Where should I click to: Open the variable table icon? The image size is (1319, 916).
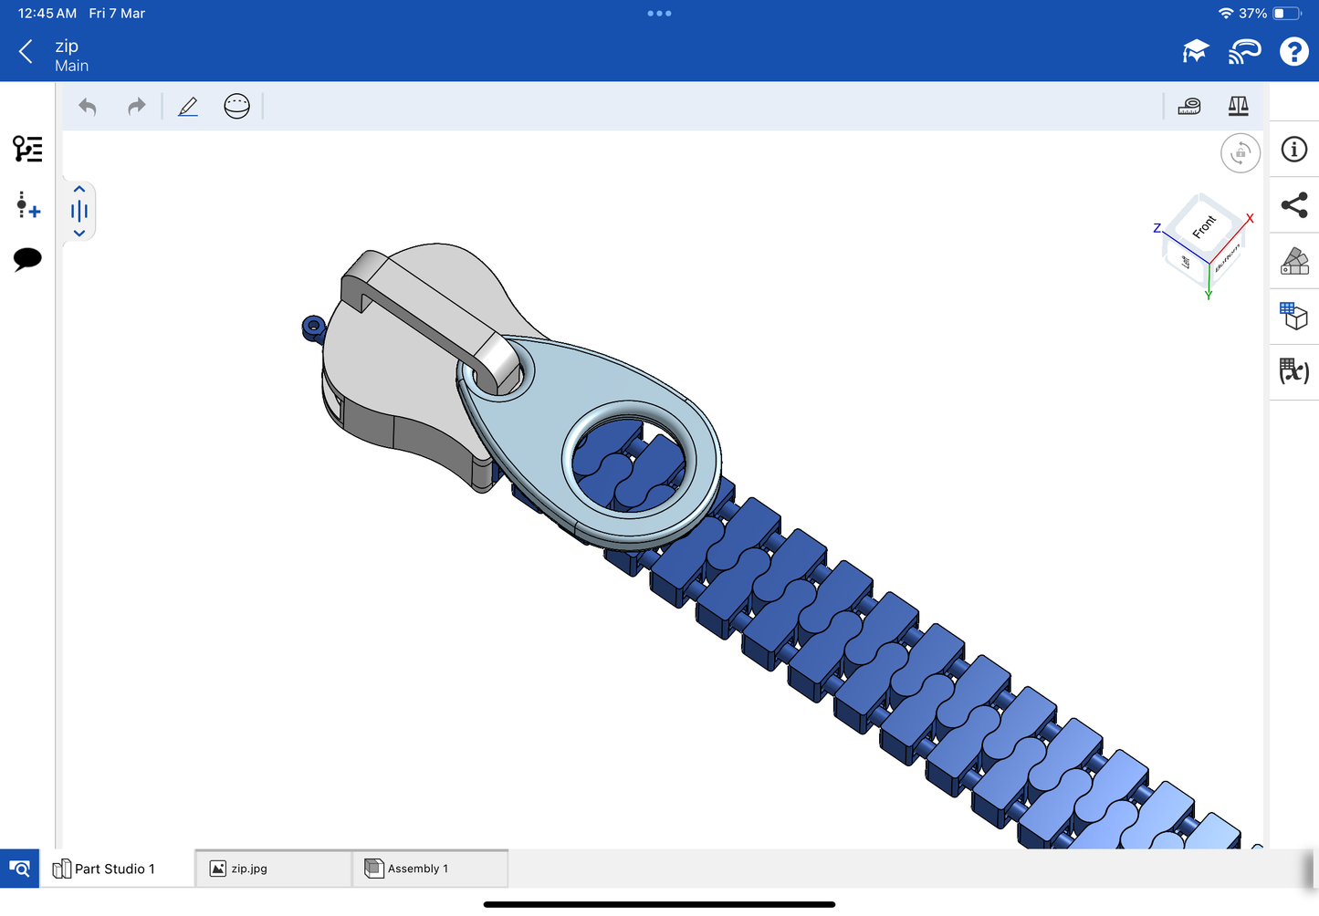click(x=1293, y=371)
